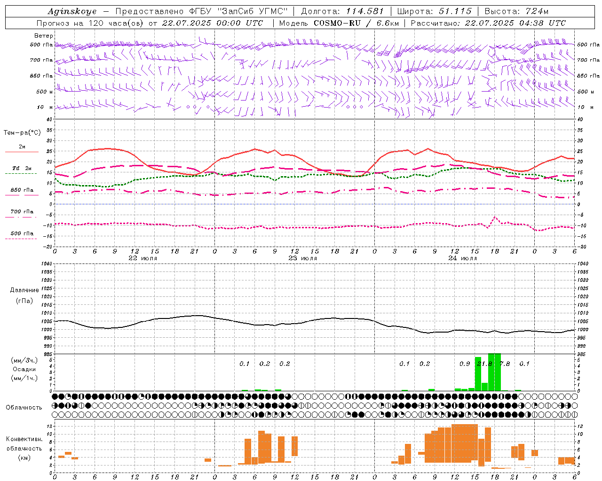Click the computed time "22.07.2025 04:38 UTC"

pyautogui.click(x=515, y=23)
